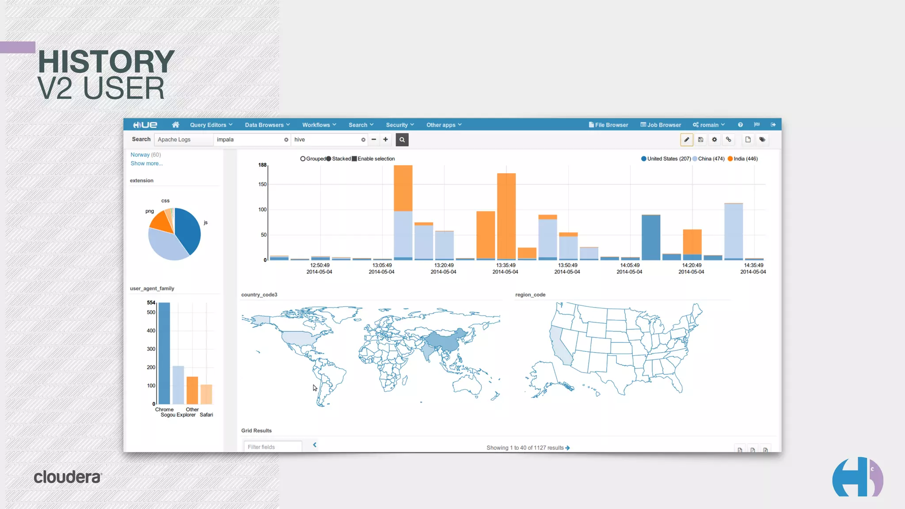905x509 pixels.
Task: Remove a query field with the minus button
Action: pyautogui.click(x=374, y=140)
